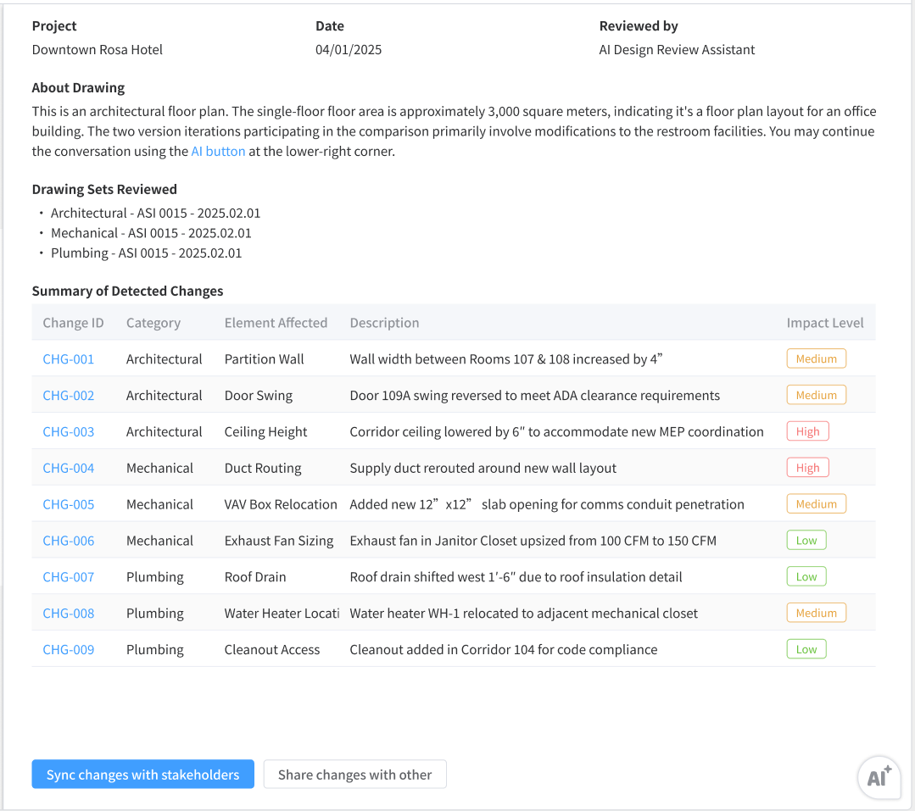Viewport: 915px width, 811px height.
Task: Click the Element Affected column header
Action: click(276, 323)
